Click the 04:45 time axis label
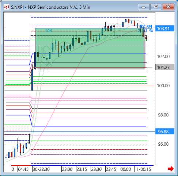 23,169
